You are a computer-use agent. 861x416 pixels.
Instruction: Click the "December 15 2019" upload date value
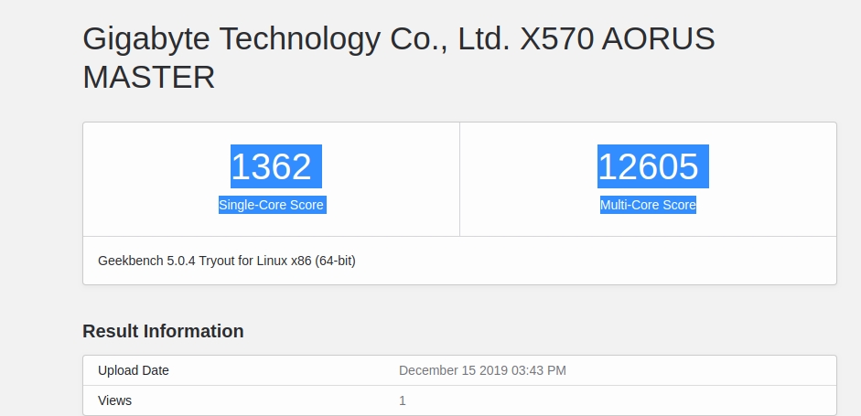450,370
